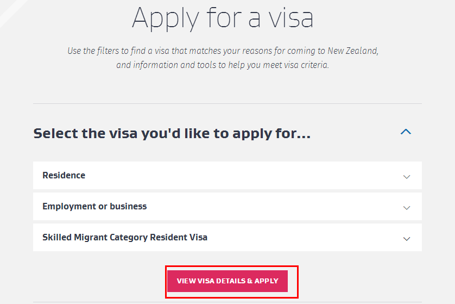Click the words 'New Zealand' in description
Image resolution: width=455 pixels, height=304 pixels.
[x=352, y=51]
